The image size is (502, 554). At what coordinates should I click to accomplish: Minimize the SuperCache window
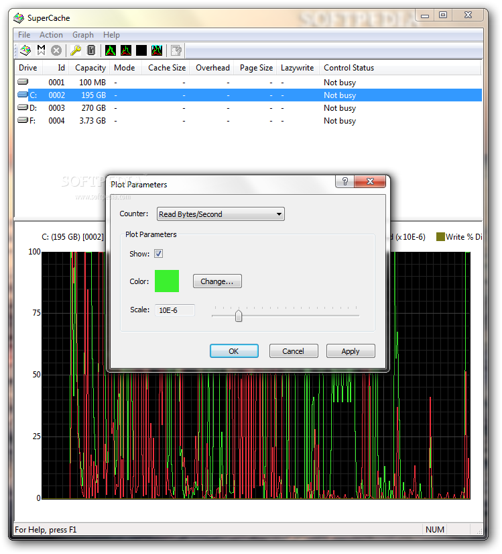(425, 15)
